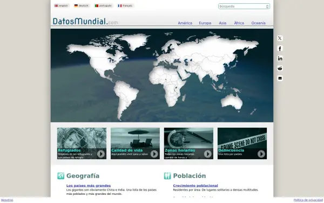The image size is (324, 203).
Task: Share page on Reddit icon
Action: (x=280, y=68)
